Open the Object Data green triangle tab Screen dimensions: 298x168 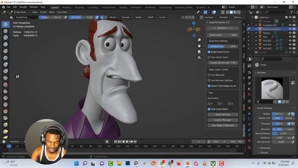pos(250,135)
